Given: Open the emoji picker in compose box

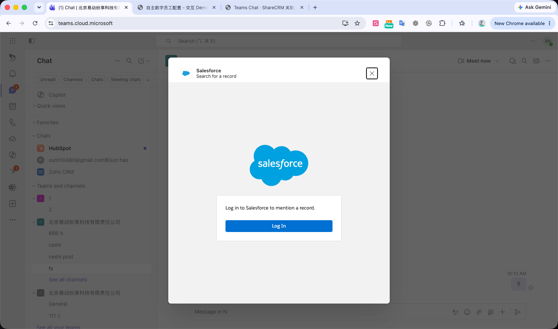Looking at the screenshot, I should 467,312.
